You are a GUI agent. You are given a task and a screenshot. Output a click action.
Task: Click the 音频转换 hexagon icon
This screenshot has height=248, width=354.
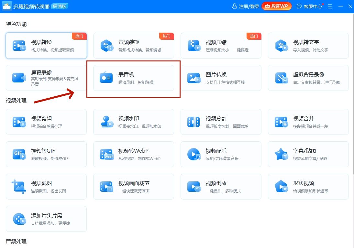(x=106, y=46)
